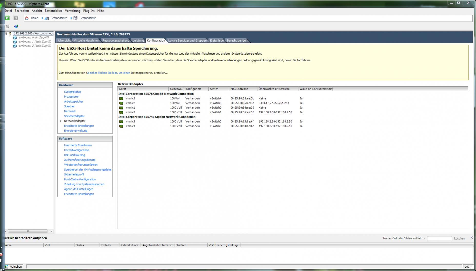
Task: Switch to the Berechtigungen tab
Action: (x=237, y=41)
